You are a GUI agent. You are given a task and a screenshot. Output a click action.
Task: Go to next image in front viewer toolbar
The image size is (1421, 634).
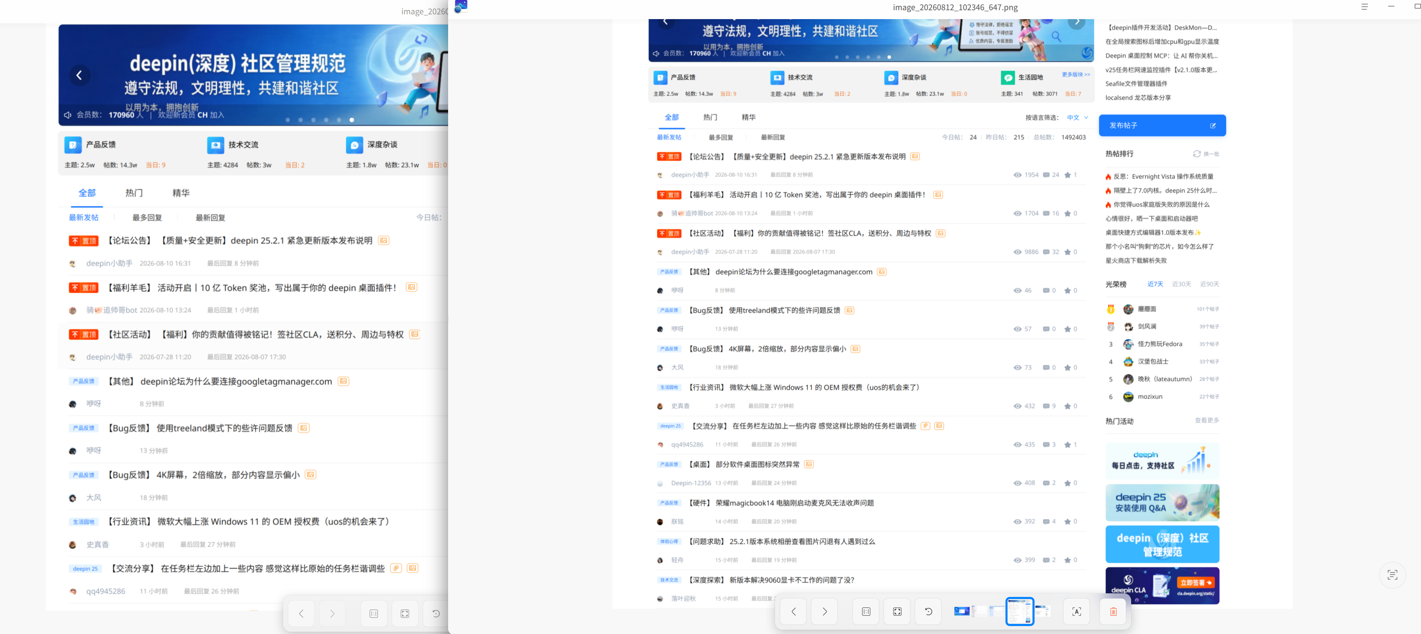[x=824, y=612]
